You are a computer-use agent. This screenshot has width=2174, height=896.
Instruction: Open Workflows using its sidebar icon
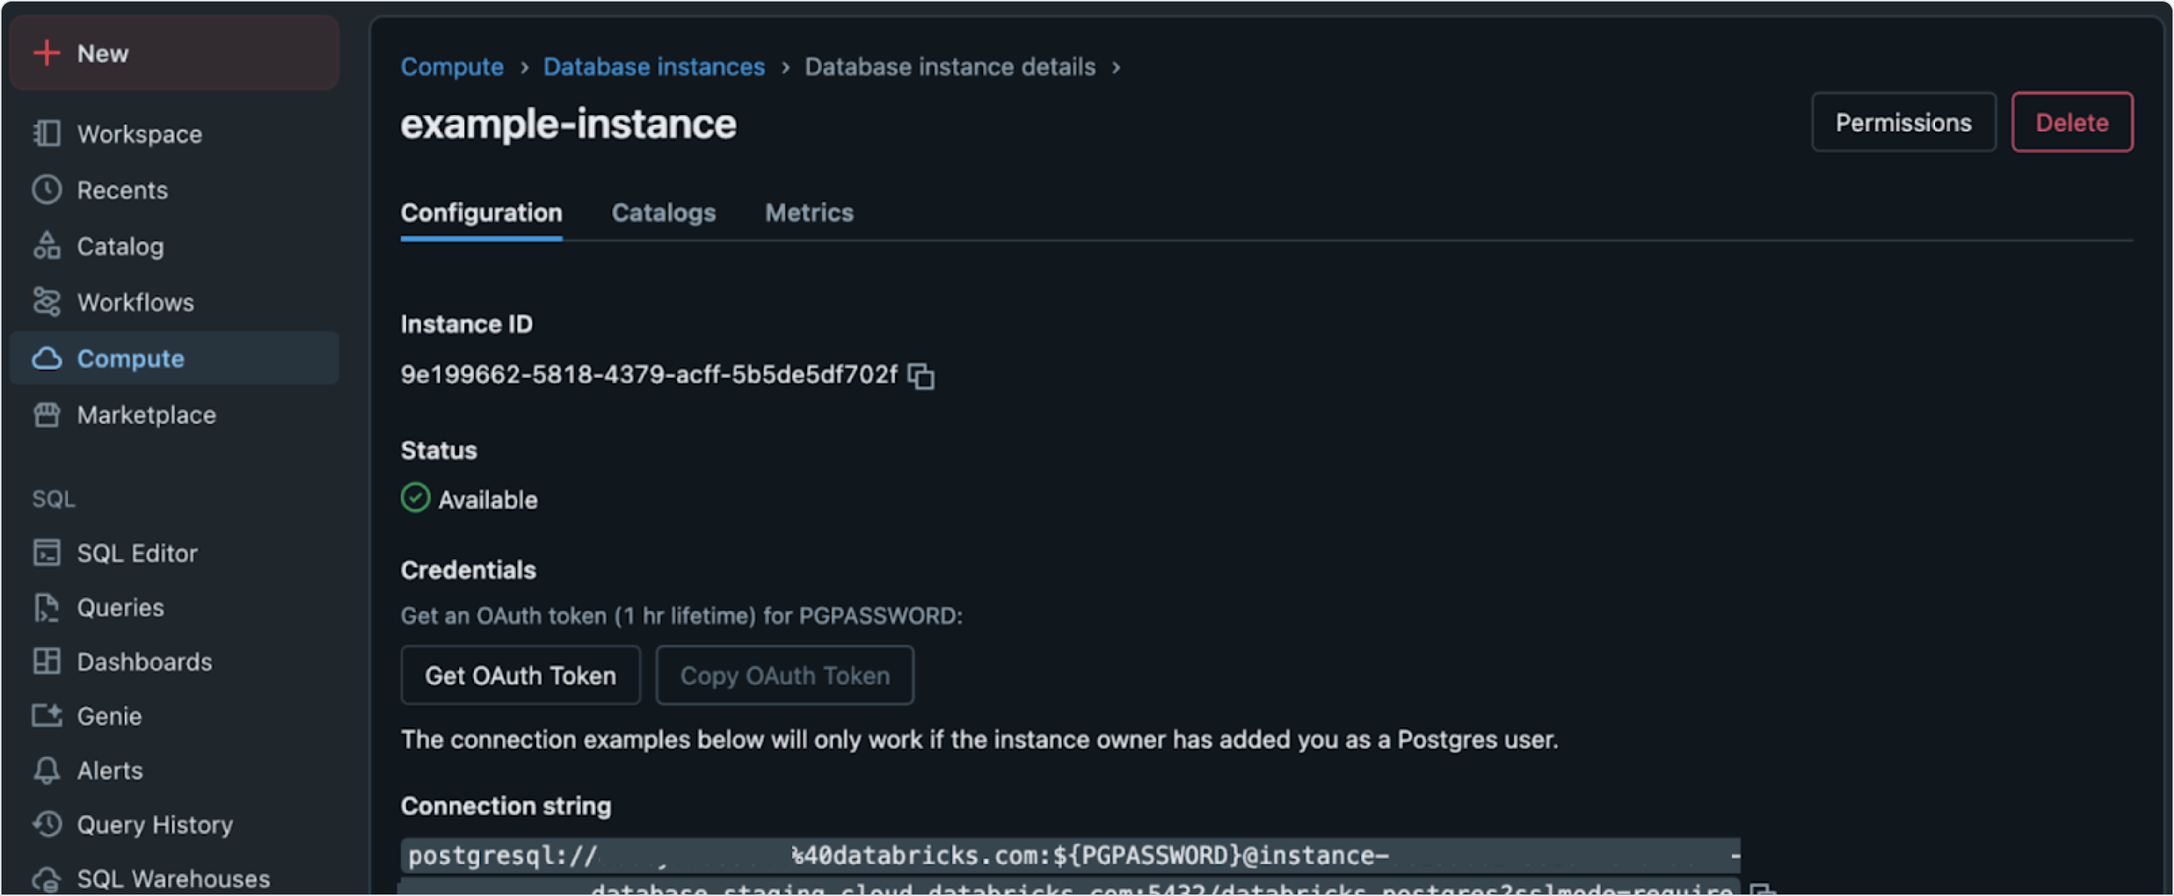tap(46, 302)
